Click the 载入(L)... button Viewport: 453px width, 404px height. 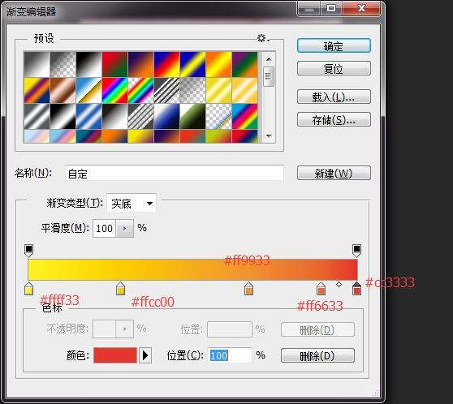334,97
